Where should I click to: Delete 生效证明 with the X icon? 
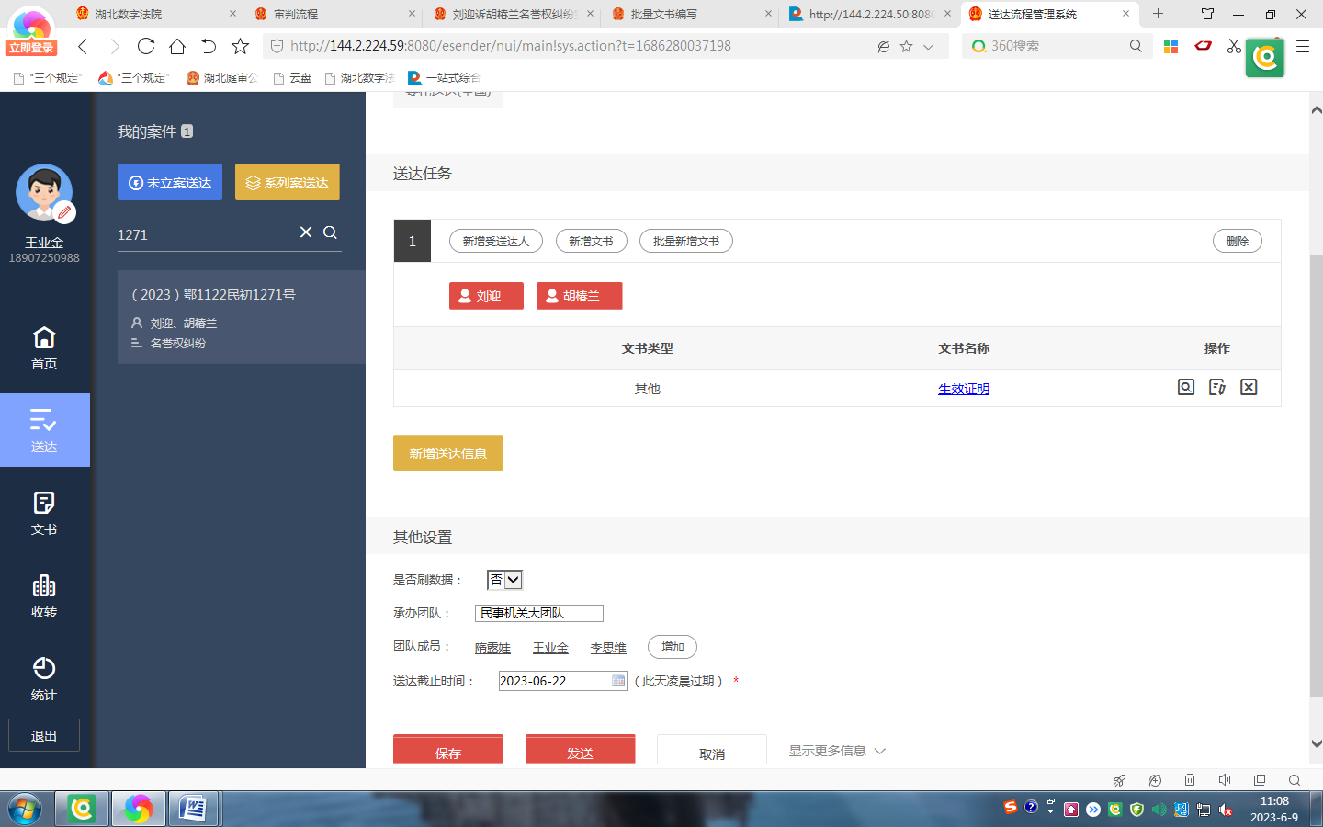tap(1248, 387)
